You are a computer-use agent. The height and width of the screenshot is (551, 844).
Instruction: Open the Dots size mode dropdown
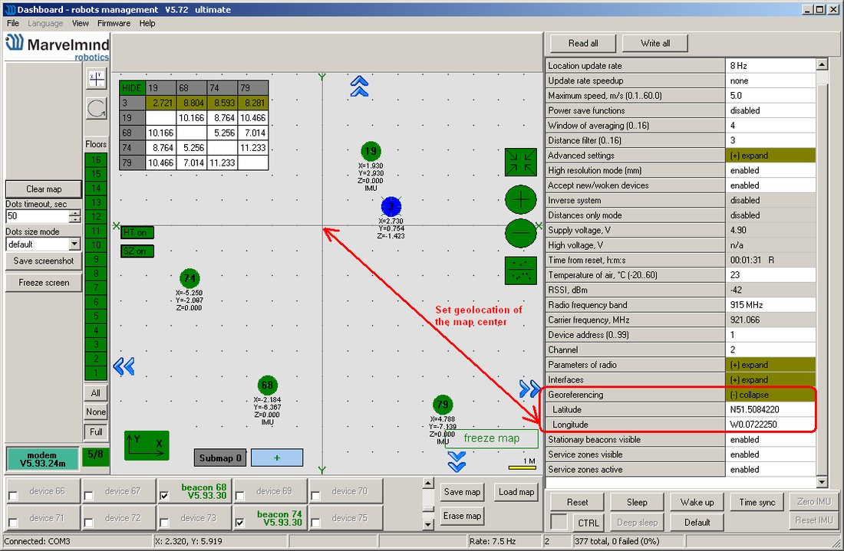[75, 244]
